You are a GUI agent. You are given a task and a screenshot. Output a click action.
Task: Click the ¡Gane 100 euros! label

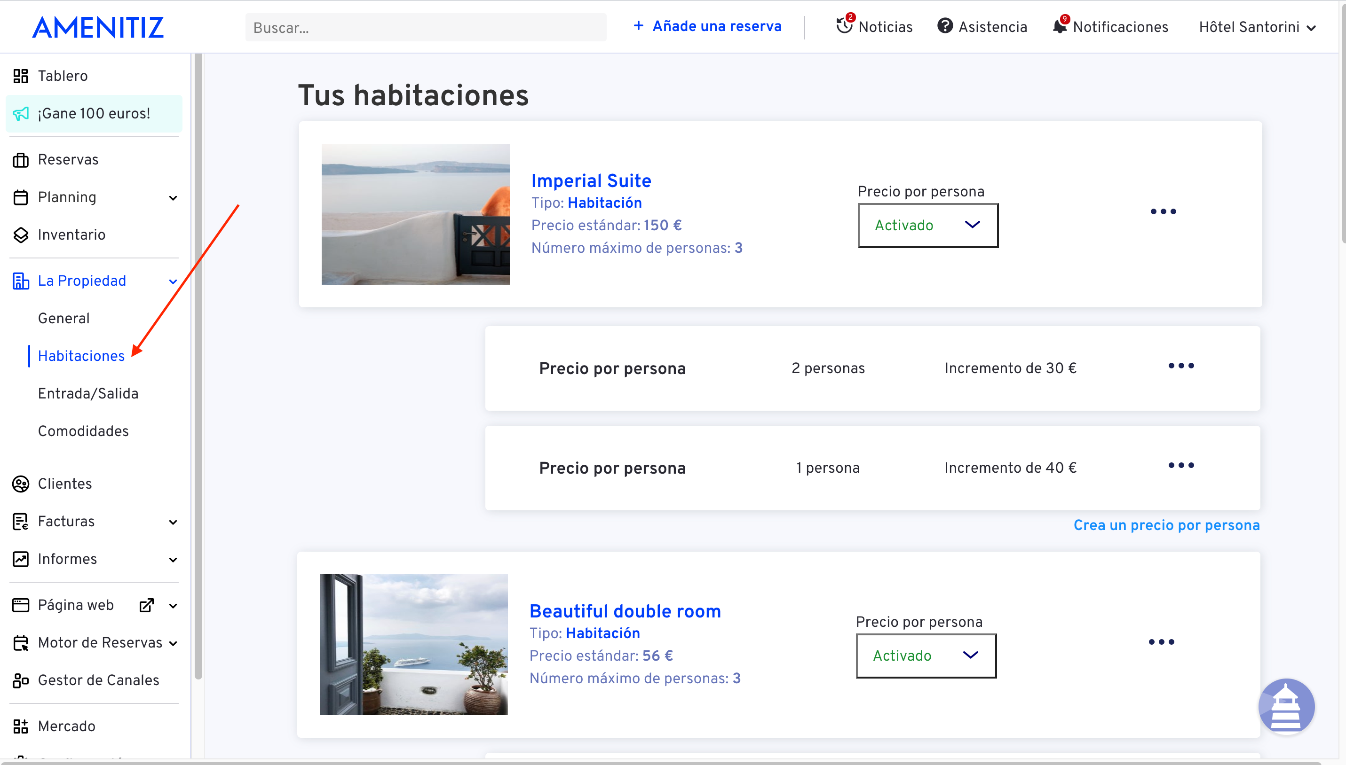click(x=94, y=114)
